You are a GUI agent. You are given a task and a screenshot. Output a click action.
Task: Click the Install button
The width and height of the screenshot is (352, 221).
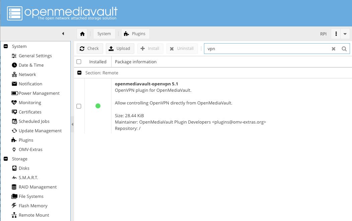point(150,49)
